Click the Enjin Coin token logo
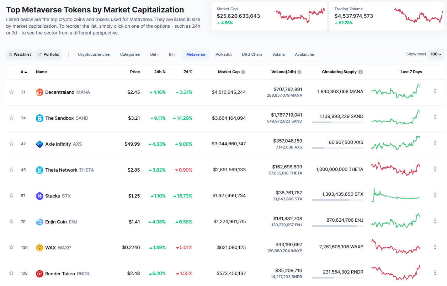447x286 pixels. pos(39,221)
